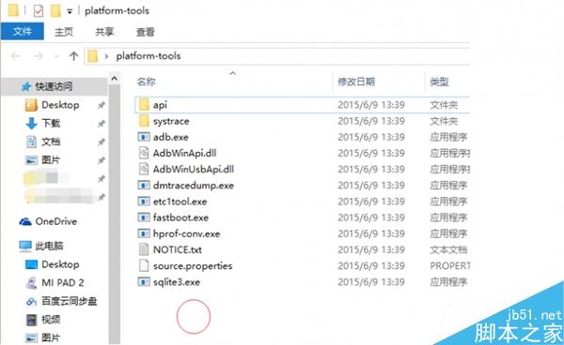Sort by the 修改日期 column header
This screenshot has width=564, height=345.
coord(356,82)
